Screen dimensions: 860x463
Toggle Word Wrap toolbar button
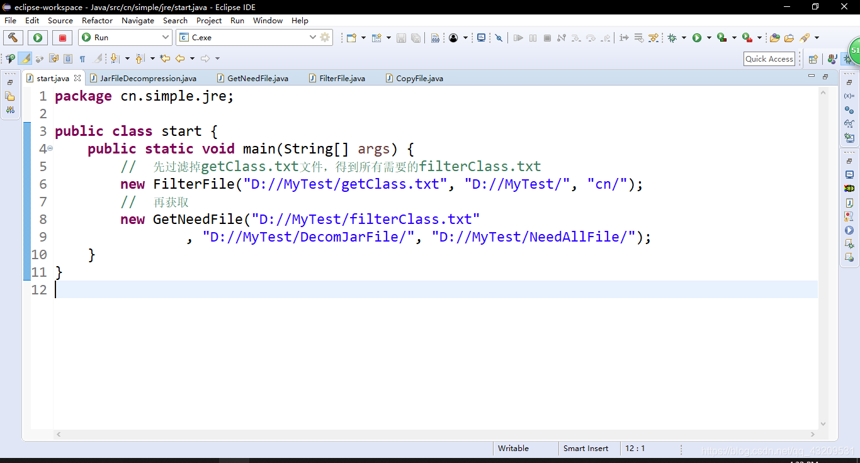pos(54,59)
